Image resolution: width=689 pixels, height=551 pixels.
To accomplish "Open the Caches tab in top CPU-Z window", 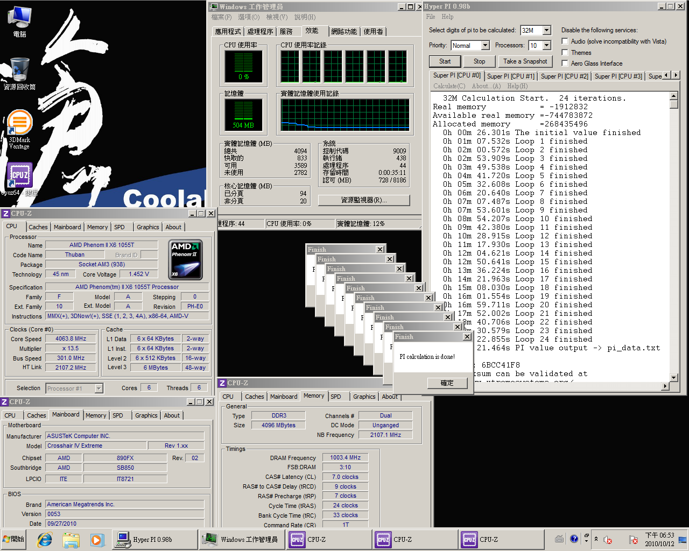I will click(38, 227).
